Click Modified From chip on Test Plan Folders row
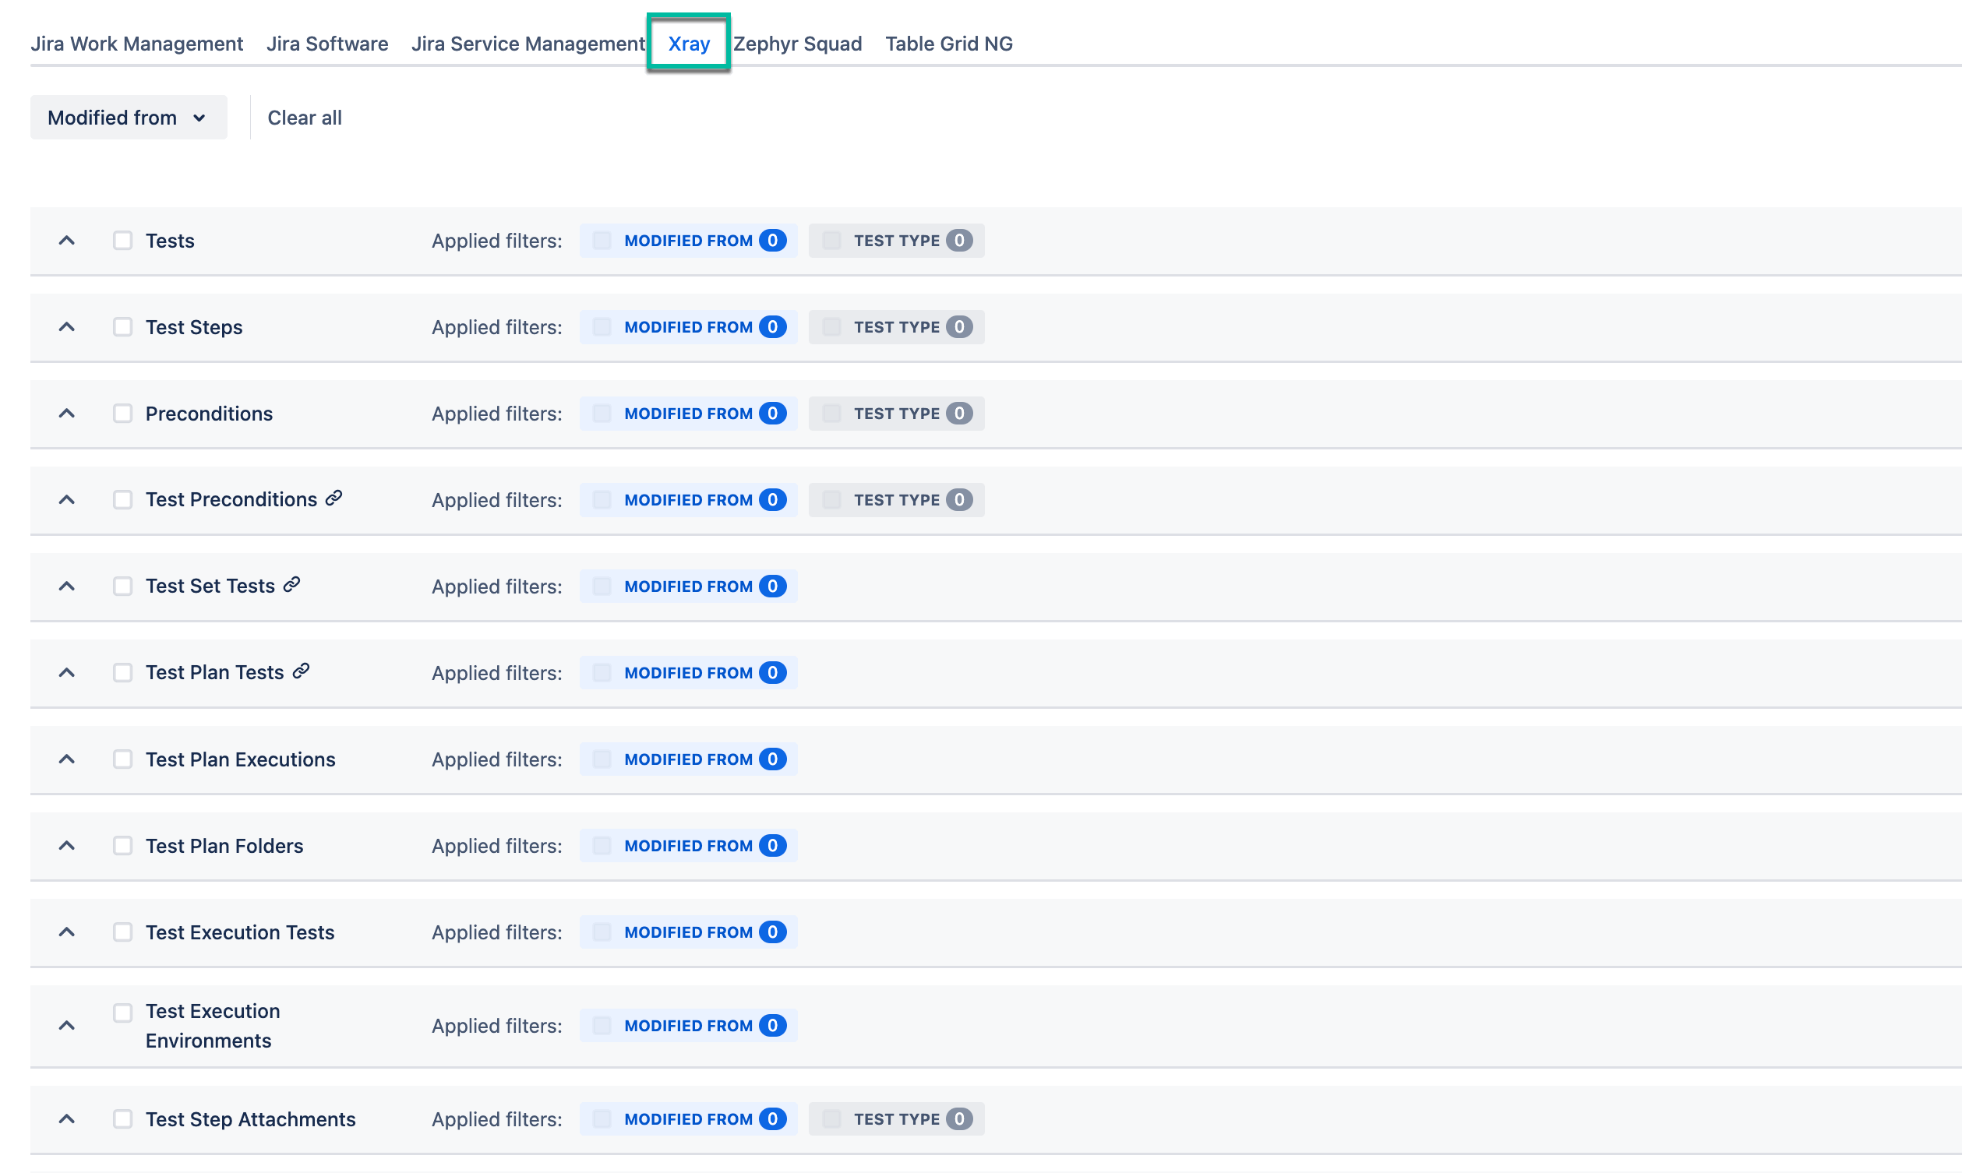The image size is (1962, 1173). (688, 845)
